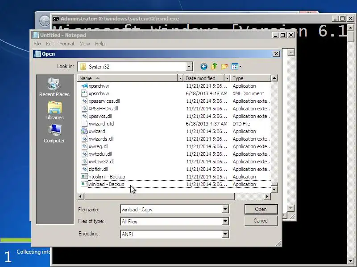
Task: Go up one folder level icon
Action: tap(214, 66)
